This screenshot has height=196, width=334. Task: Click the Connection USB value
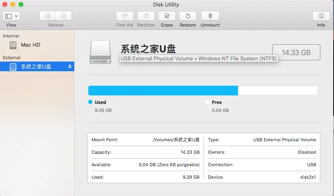click(312, 165)
